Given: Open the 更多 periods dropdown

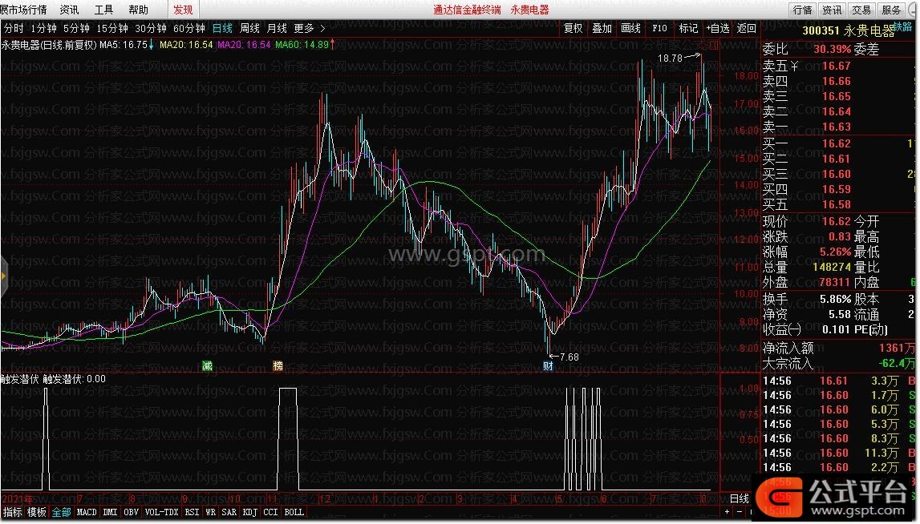Looking at the screenshot, I should 305,28.
